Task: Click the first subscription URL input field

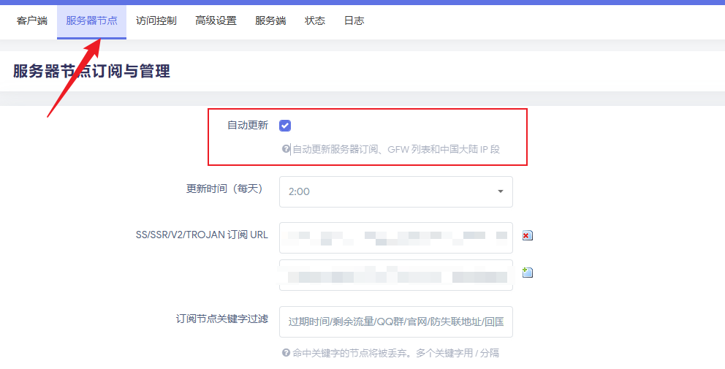Action: point(395,237)
